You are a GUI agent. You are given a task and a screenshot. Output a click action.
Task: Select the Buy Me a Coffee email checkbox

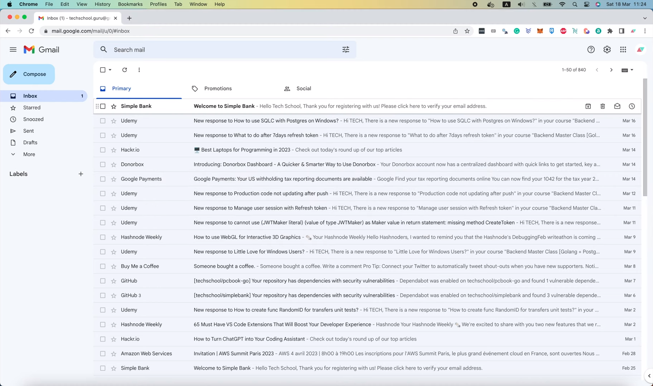pos(103,266)
